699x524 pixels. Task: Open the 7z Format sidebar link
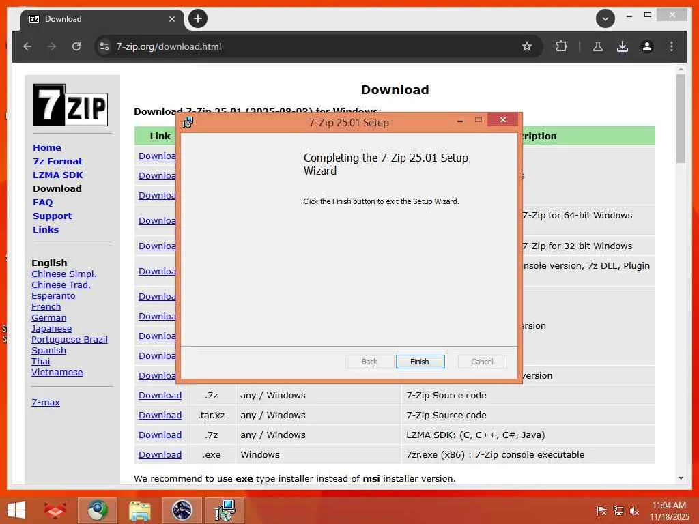57,161
